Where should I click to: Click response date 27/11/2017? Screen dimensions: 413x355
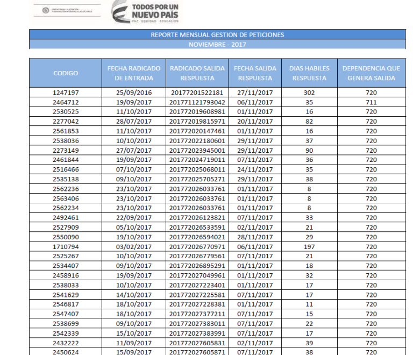255,93
